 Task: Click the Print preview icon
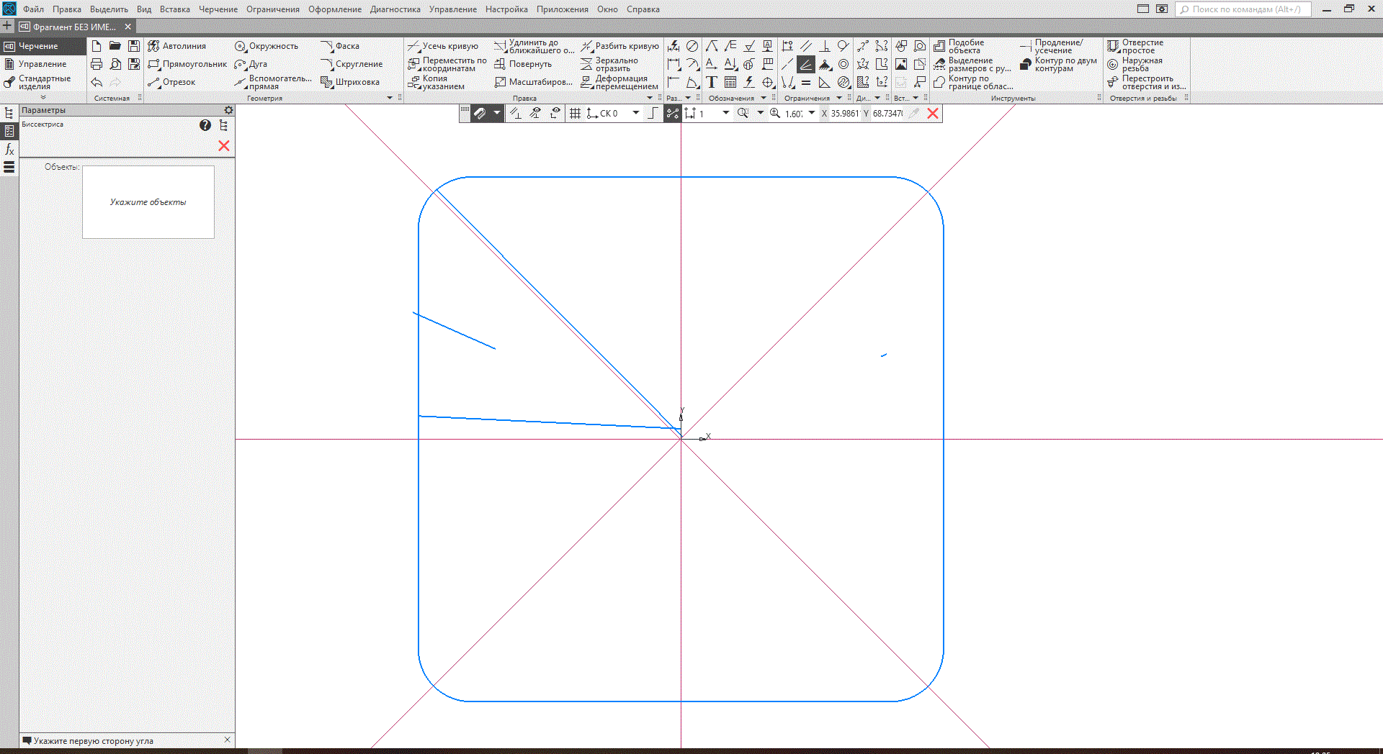(115, 64)
